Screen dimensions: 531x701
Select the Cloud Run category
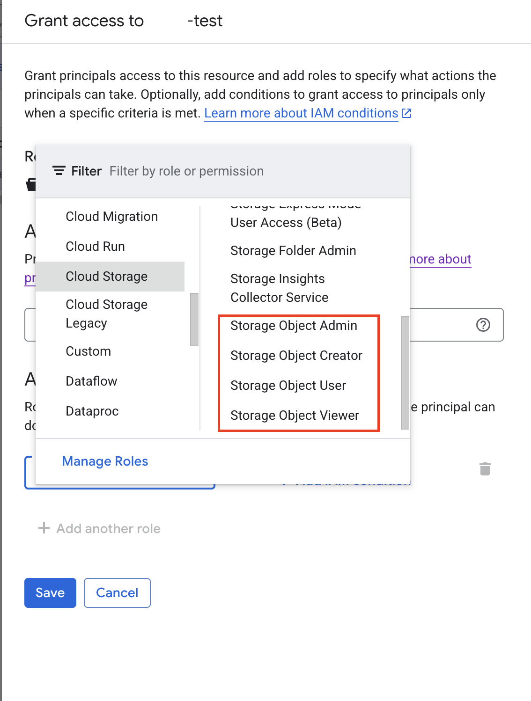(x=95, y=247)
